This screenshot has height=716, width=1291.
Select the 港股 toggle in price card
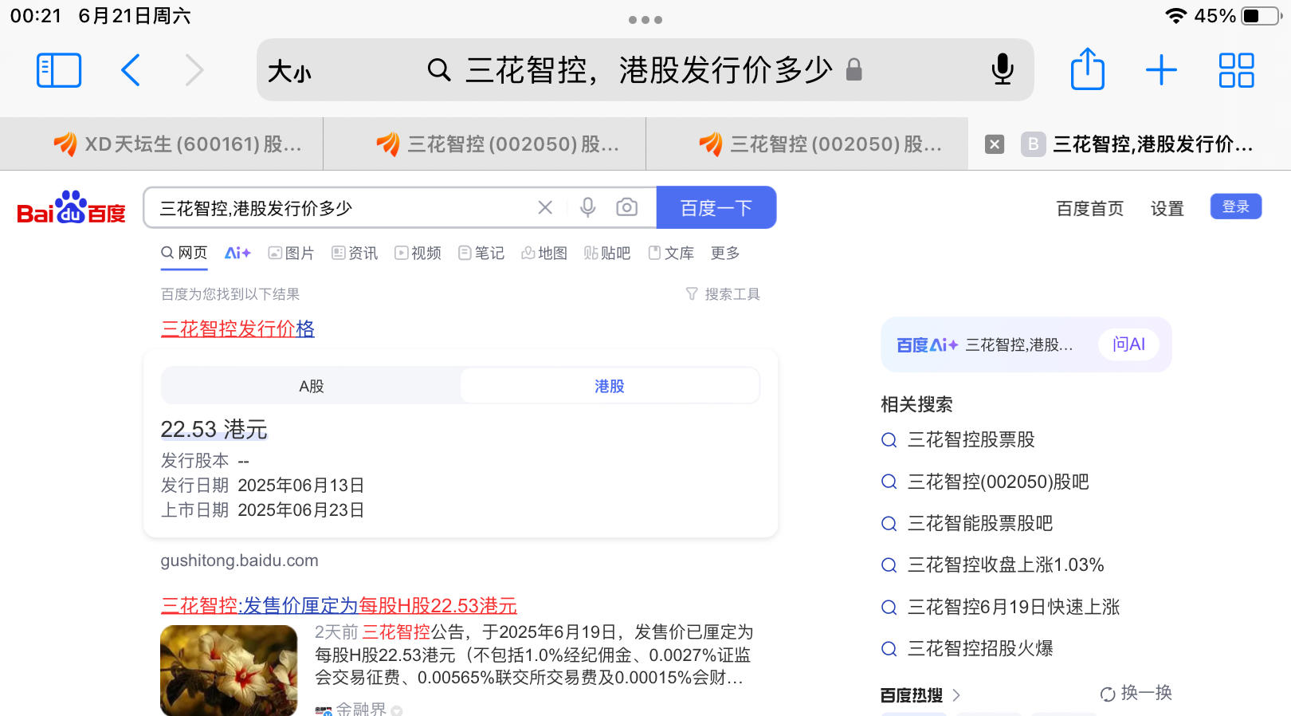pos(610,386)
